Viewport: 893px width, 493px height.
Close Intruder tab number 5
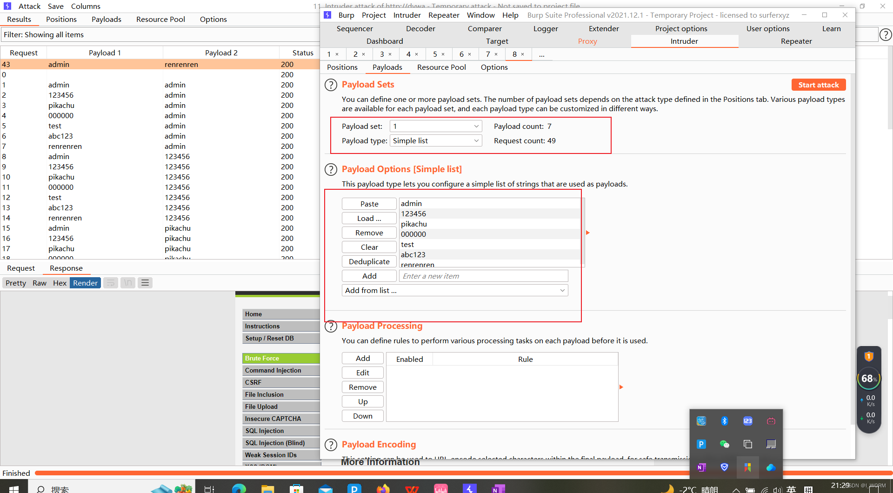point(443,54)
